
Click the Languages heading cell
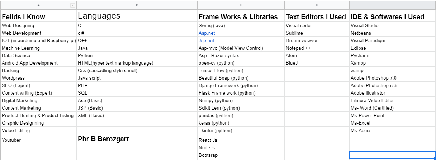pos(137,16)
